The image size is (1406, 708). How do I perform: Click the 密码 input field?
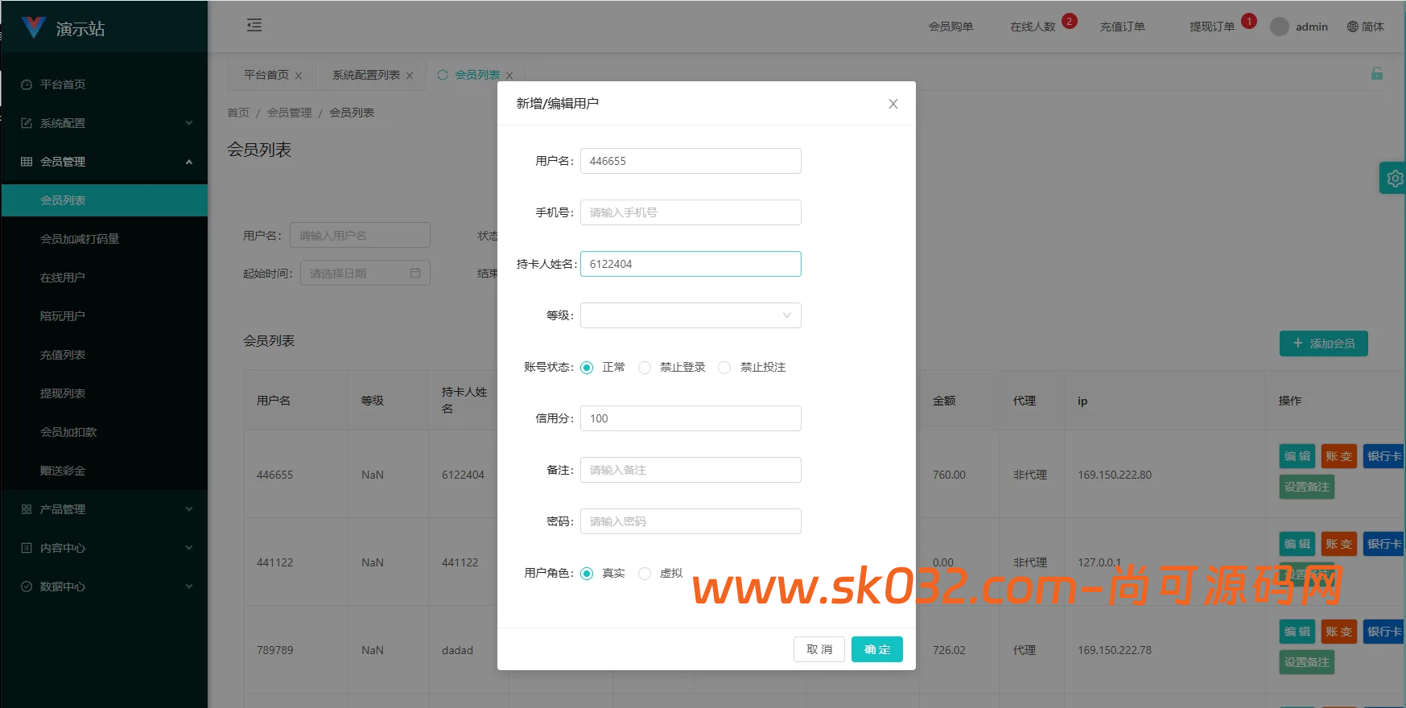(691, 521)
